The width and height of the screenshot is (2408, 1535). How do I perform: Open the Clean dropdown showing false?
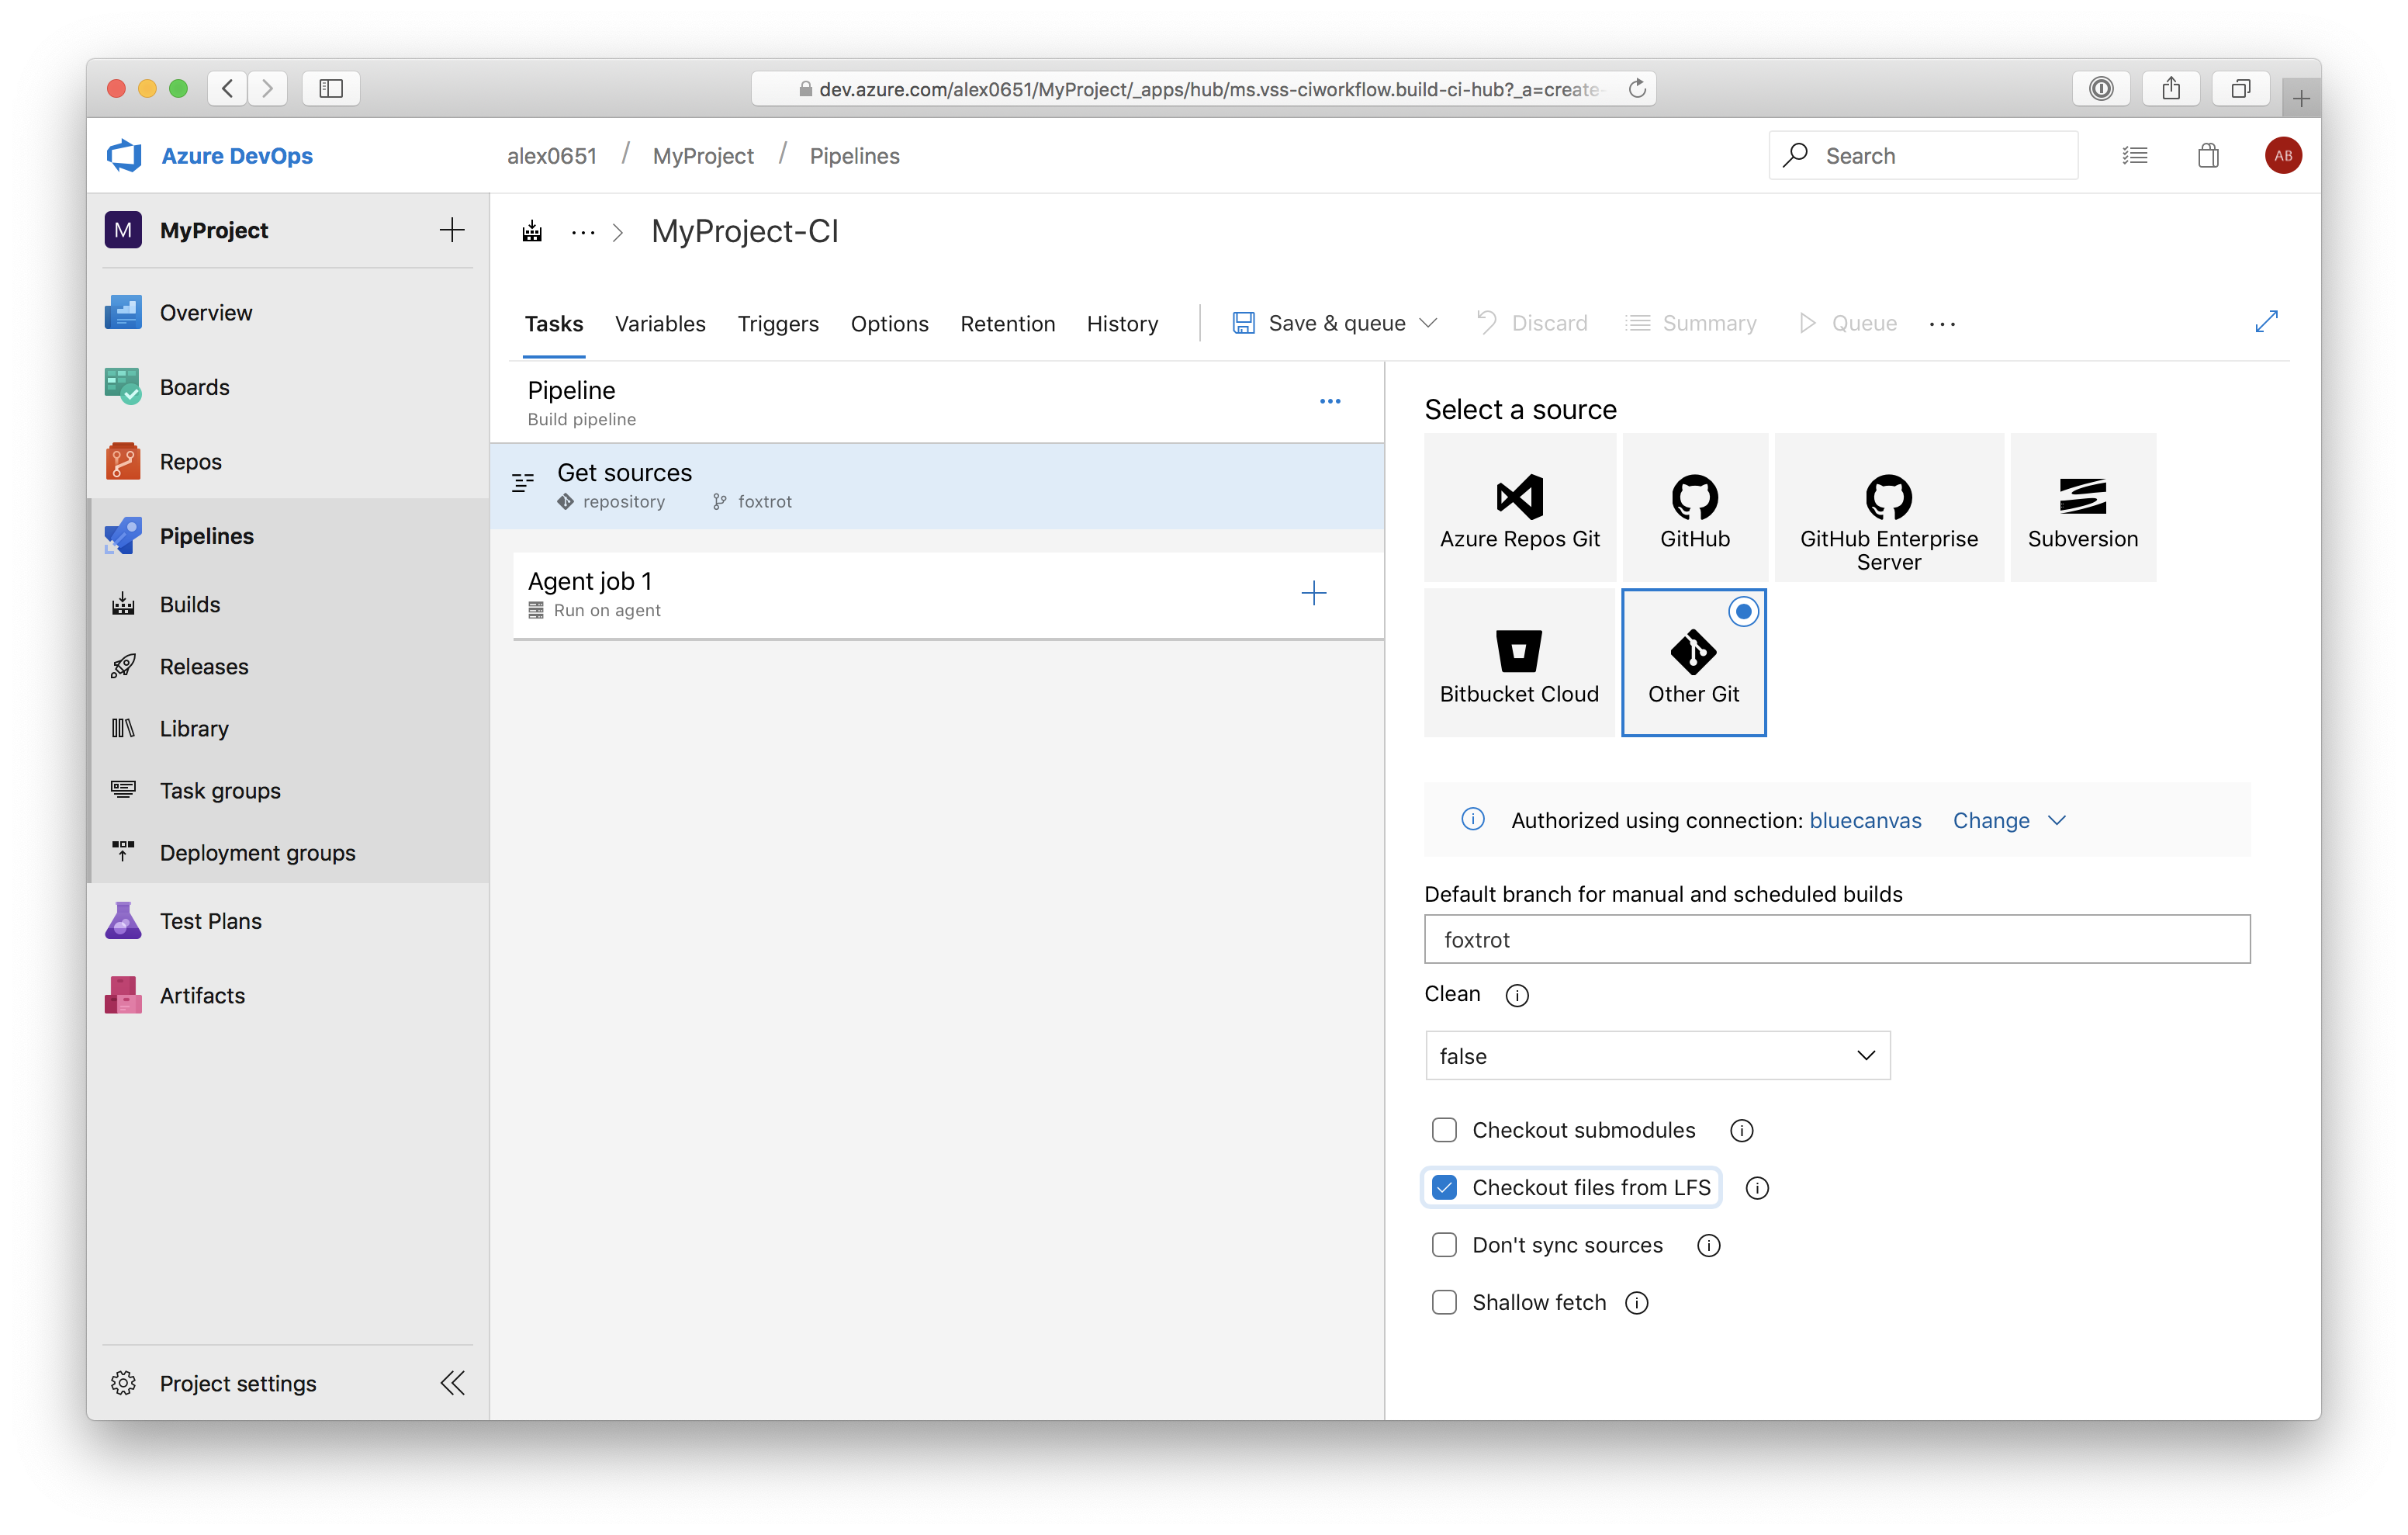point(1657,1055)
